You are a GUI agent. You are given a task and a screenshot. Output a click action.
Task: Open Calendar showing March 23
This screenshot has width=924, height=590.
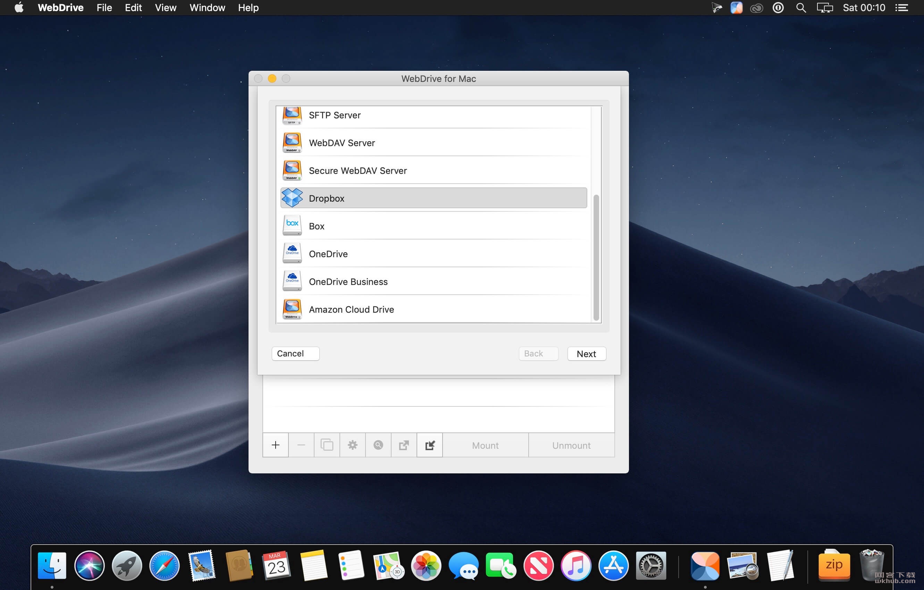(x=276, y=565)
